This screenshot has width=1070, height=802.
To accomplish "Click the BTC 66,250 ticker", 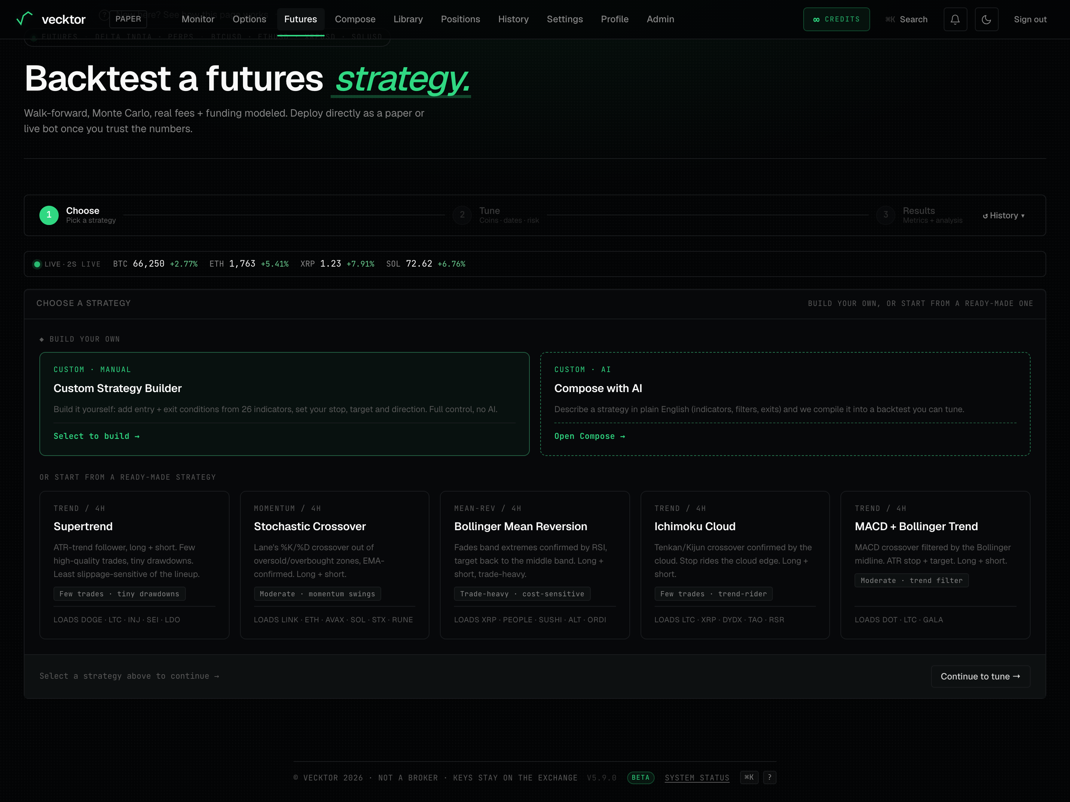I will (x=155, y=264).
